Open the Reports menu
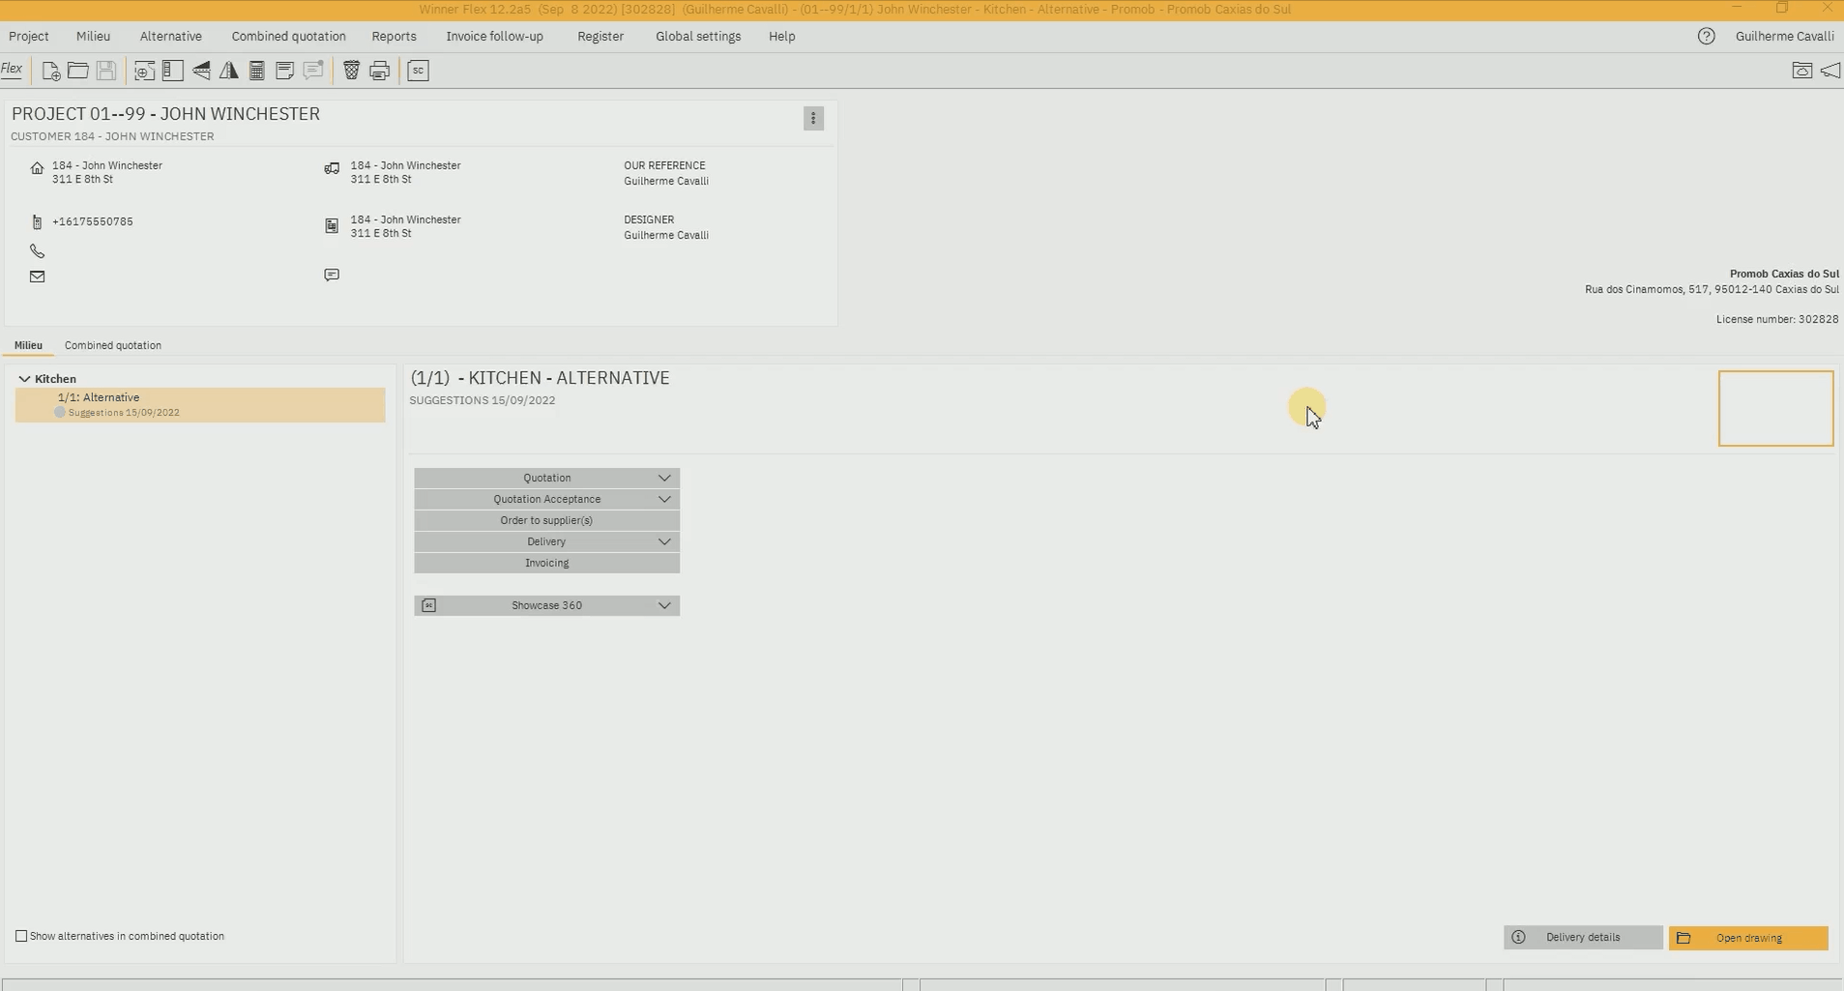The width and height of the screenshot is (1844, 991). pos(394,37)
